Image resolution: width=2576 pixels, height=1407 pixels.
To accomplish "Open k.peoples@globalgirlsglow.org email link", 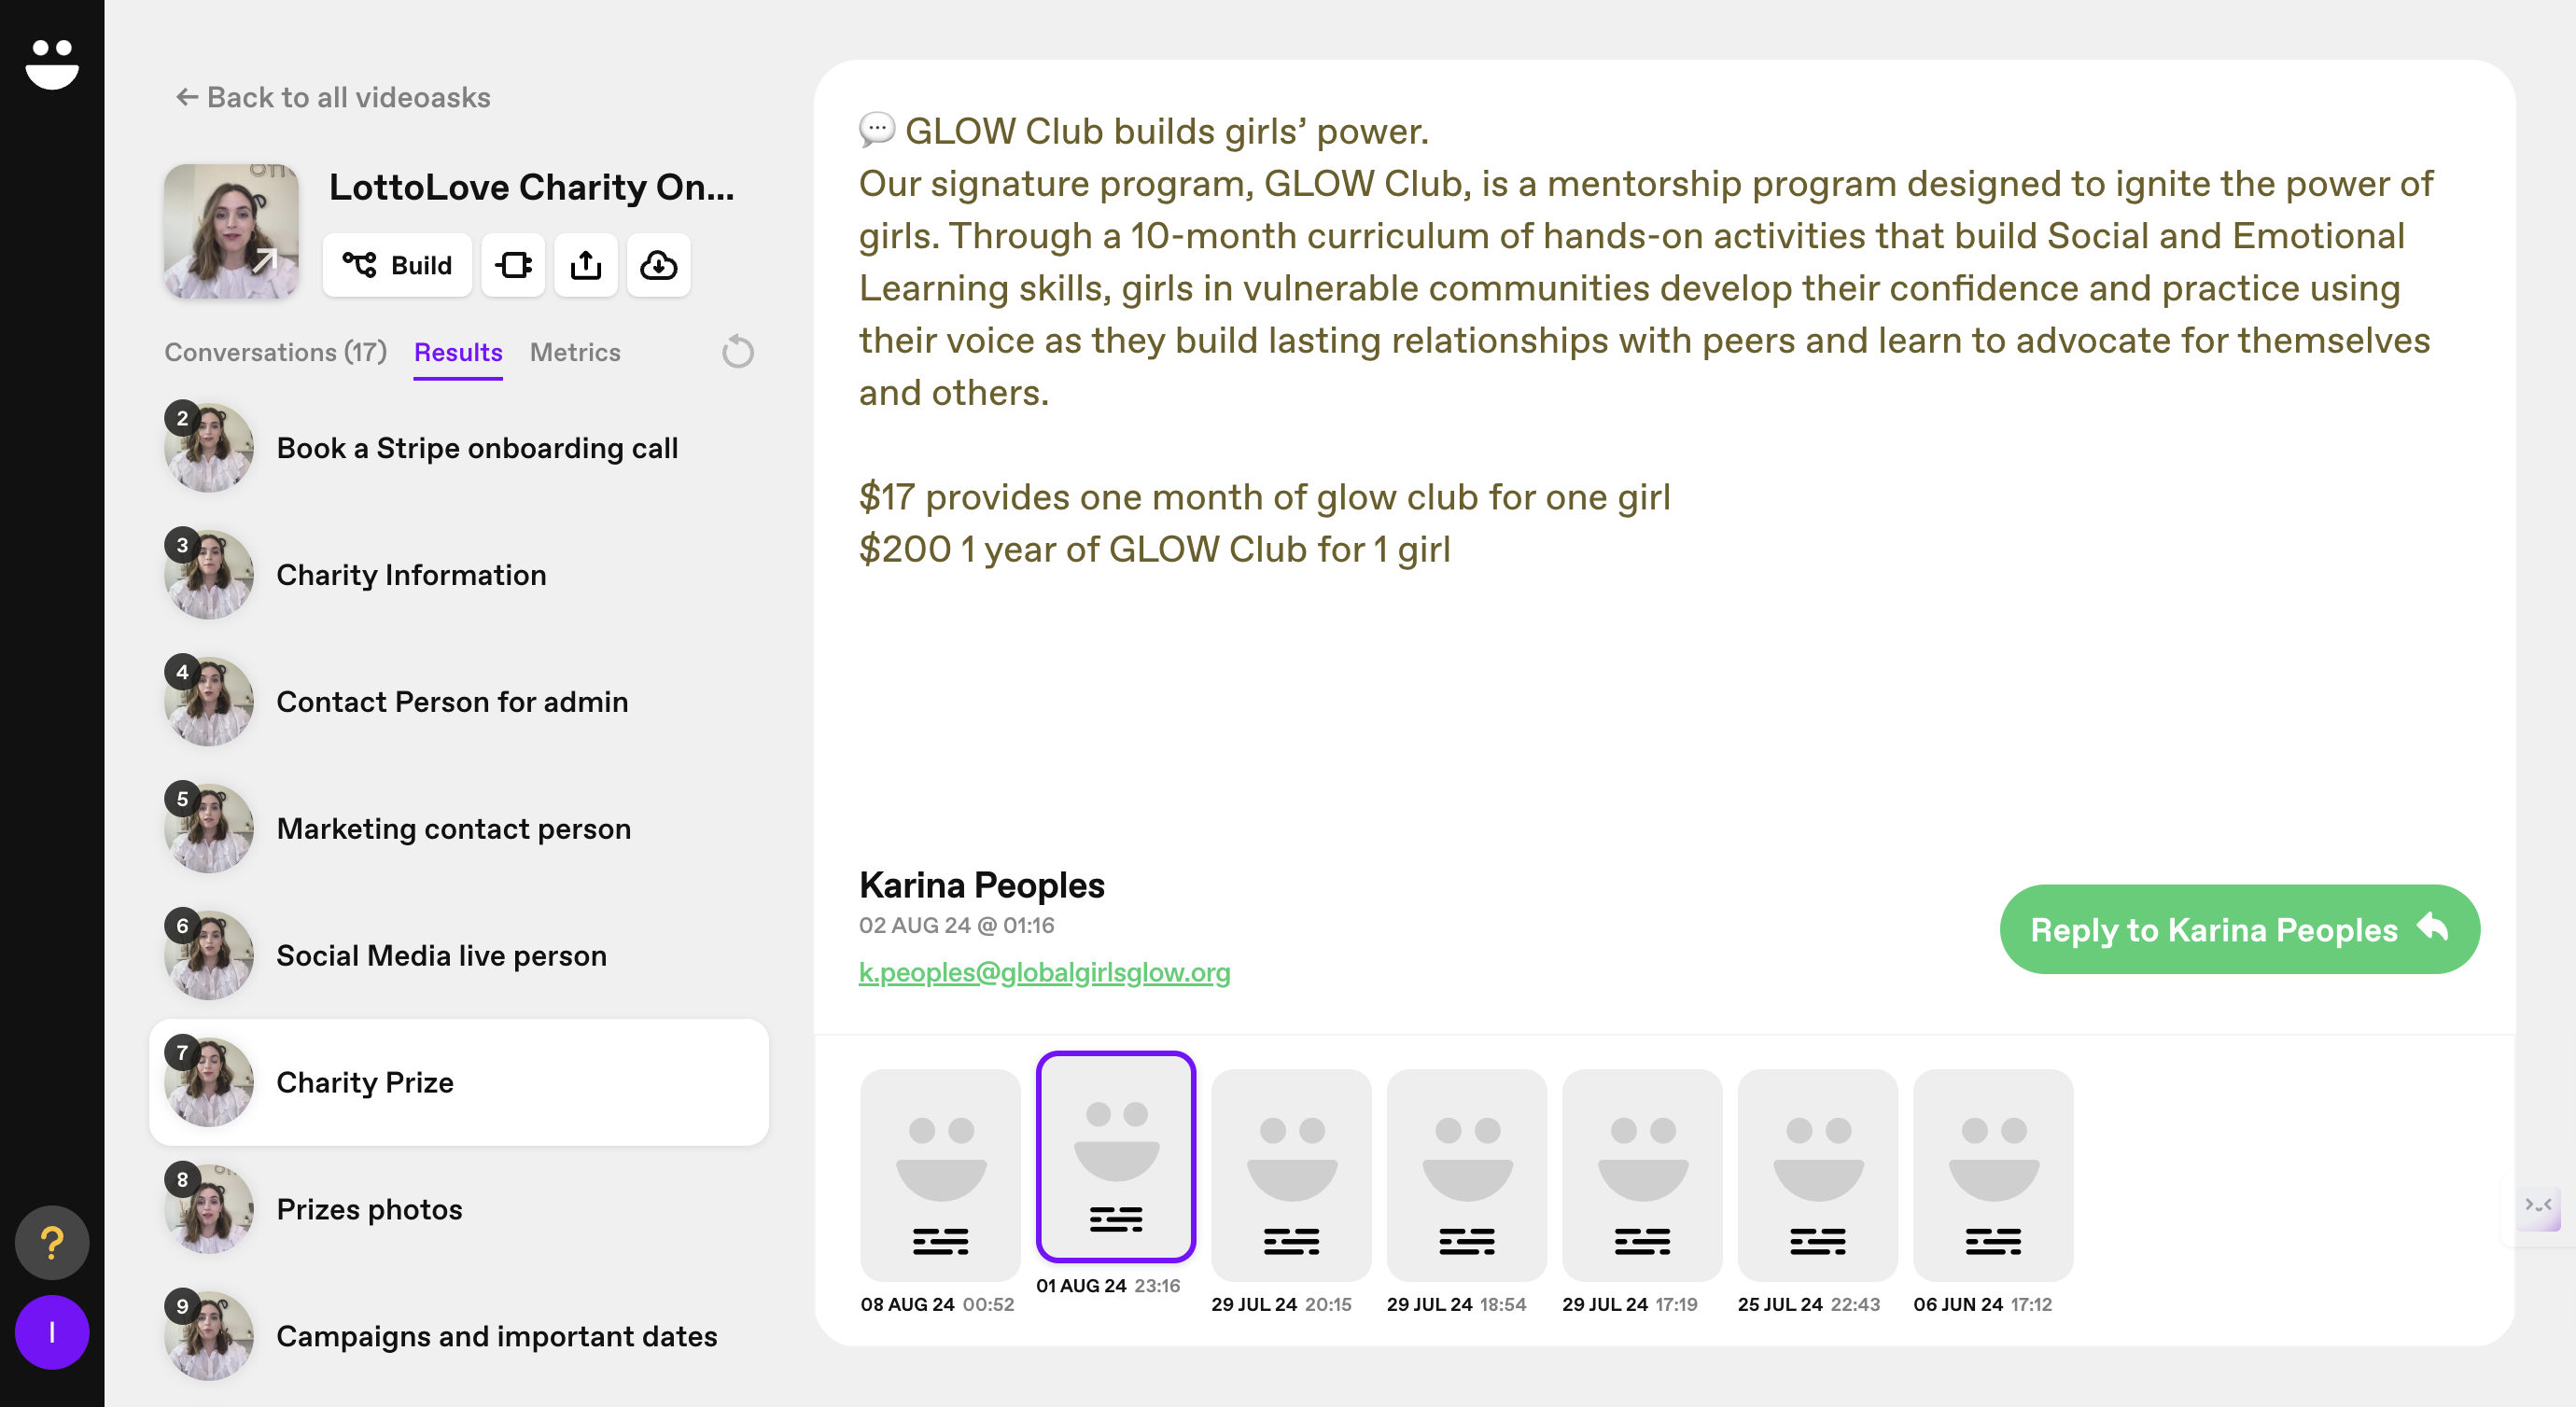I will [1044, 972].
